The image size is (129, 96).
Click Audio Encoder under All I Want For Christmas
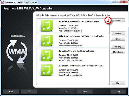(71, 75)
